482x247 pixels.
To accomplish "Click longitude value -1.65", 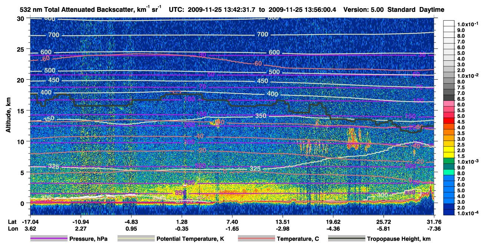I will tap(232, 228).
